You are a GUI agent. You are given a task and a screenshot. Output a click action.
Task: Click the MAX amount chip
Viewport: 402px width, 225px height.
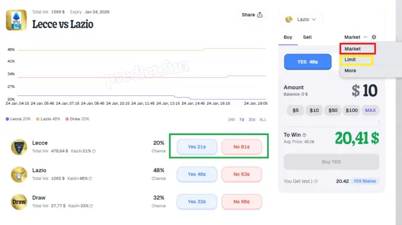click(x=370, y=110)
